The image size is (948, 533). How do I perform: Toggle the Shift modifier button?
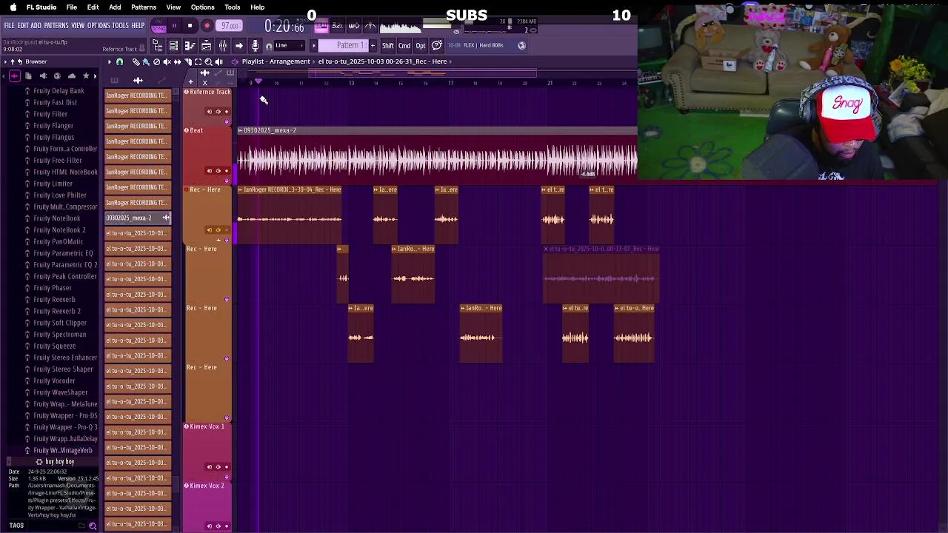click(388, 45)
